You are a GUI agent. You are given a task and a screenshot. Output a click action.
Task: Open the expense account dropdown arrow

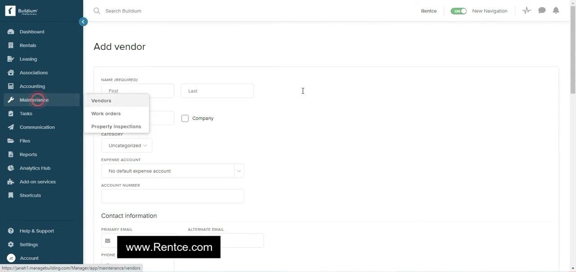pyautogui.click(x=239, y=171)
